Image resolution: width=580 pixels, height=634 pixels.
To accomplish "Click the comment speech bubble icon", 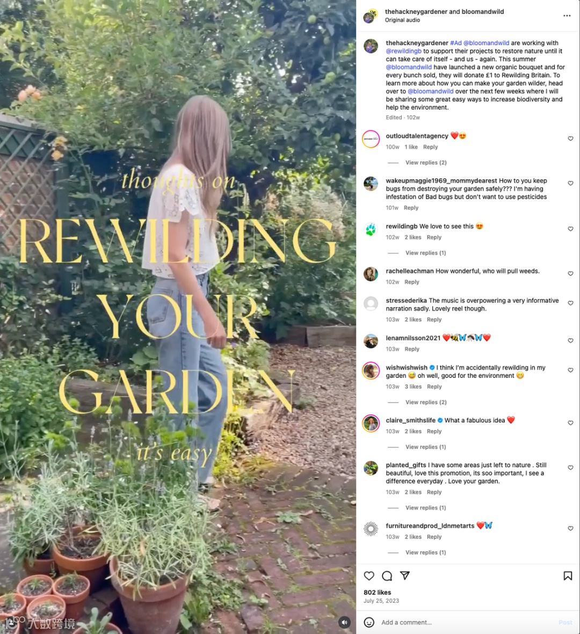I will (387, 576).
